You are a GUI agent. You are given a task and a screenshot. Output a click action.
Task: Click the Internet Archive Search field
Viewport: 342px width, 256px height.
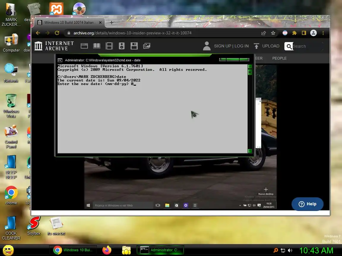[x=304, y=46]
